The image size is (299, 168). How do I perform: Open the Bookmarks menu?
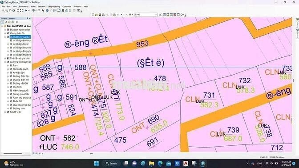(x=24, y=7)
